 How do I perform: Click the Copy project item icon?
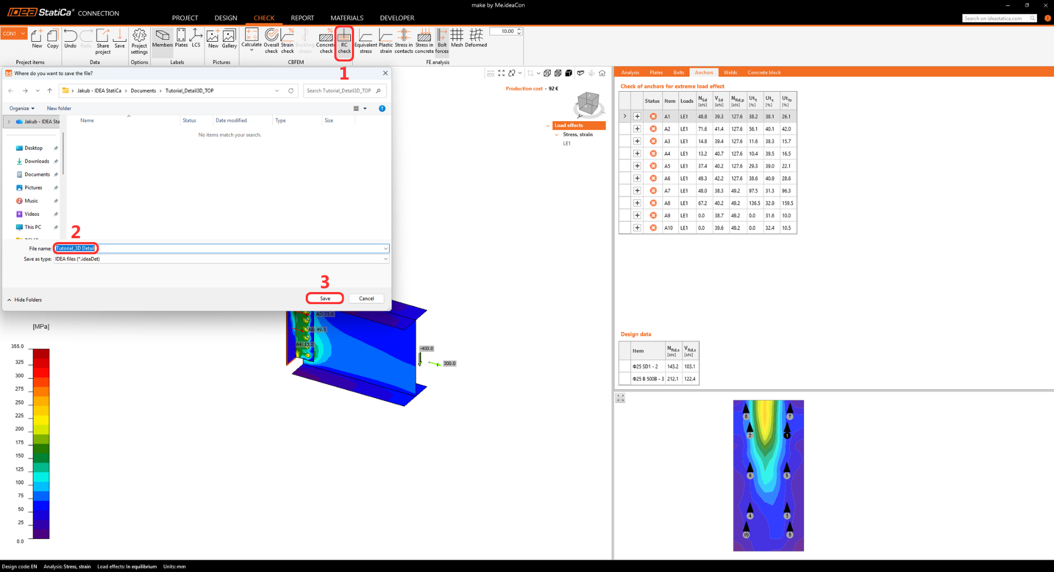point(53,39)
